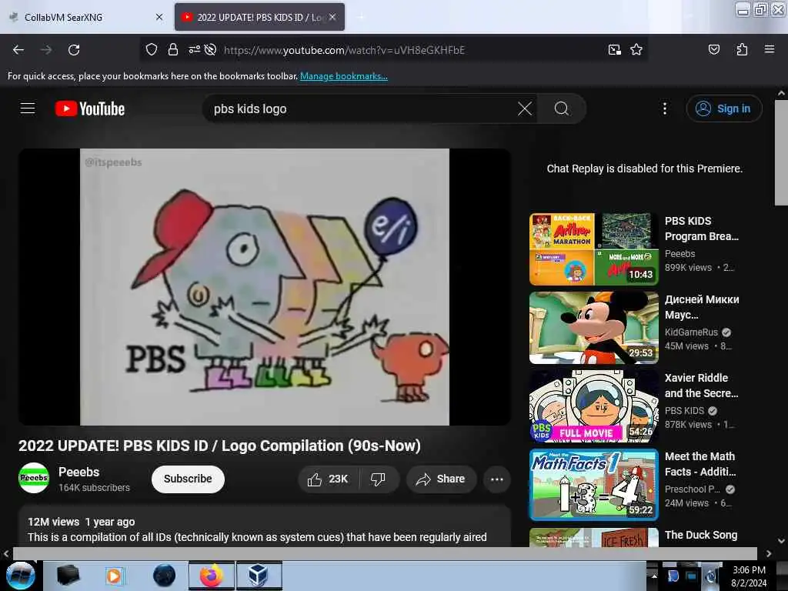The height and width of the screenshot is (591, 788).
Task: Go to YouTube home via the logo
Action: [x=90, y=109]
